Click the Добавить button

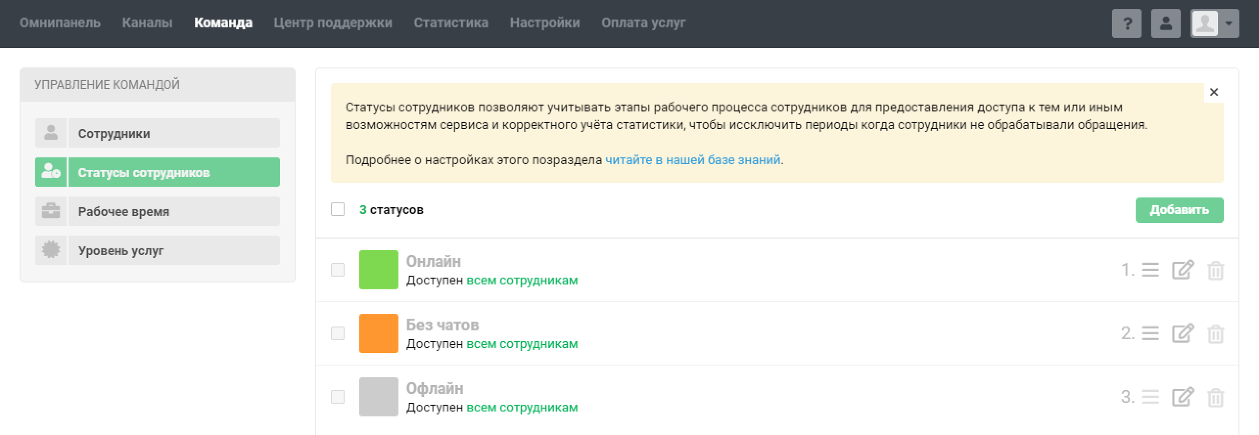[x=1179, y=210]
